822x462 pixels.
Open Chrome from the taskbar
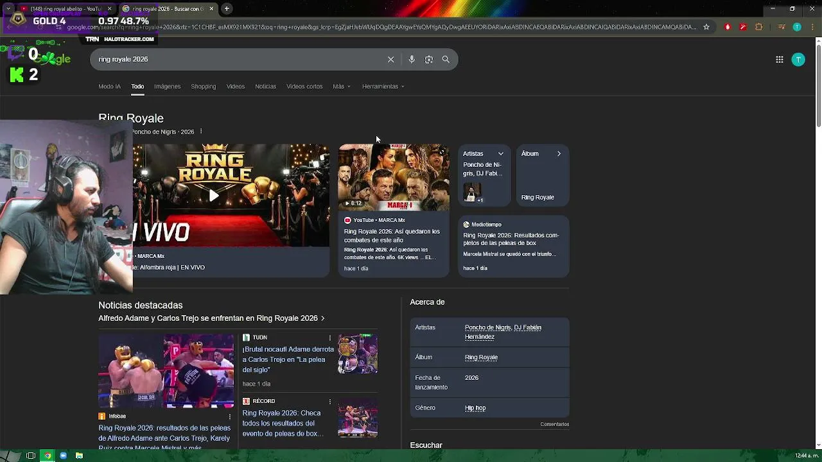tap(47, 456)
